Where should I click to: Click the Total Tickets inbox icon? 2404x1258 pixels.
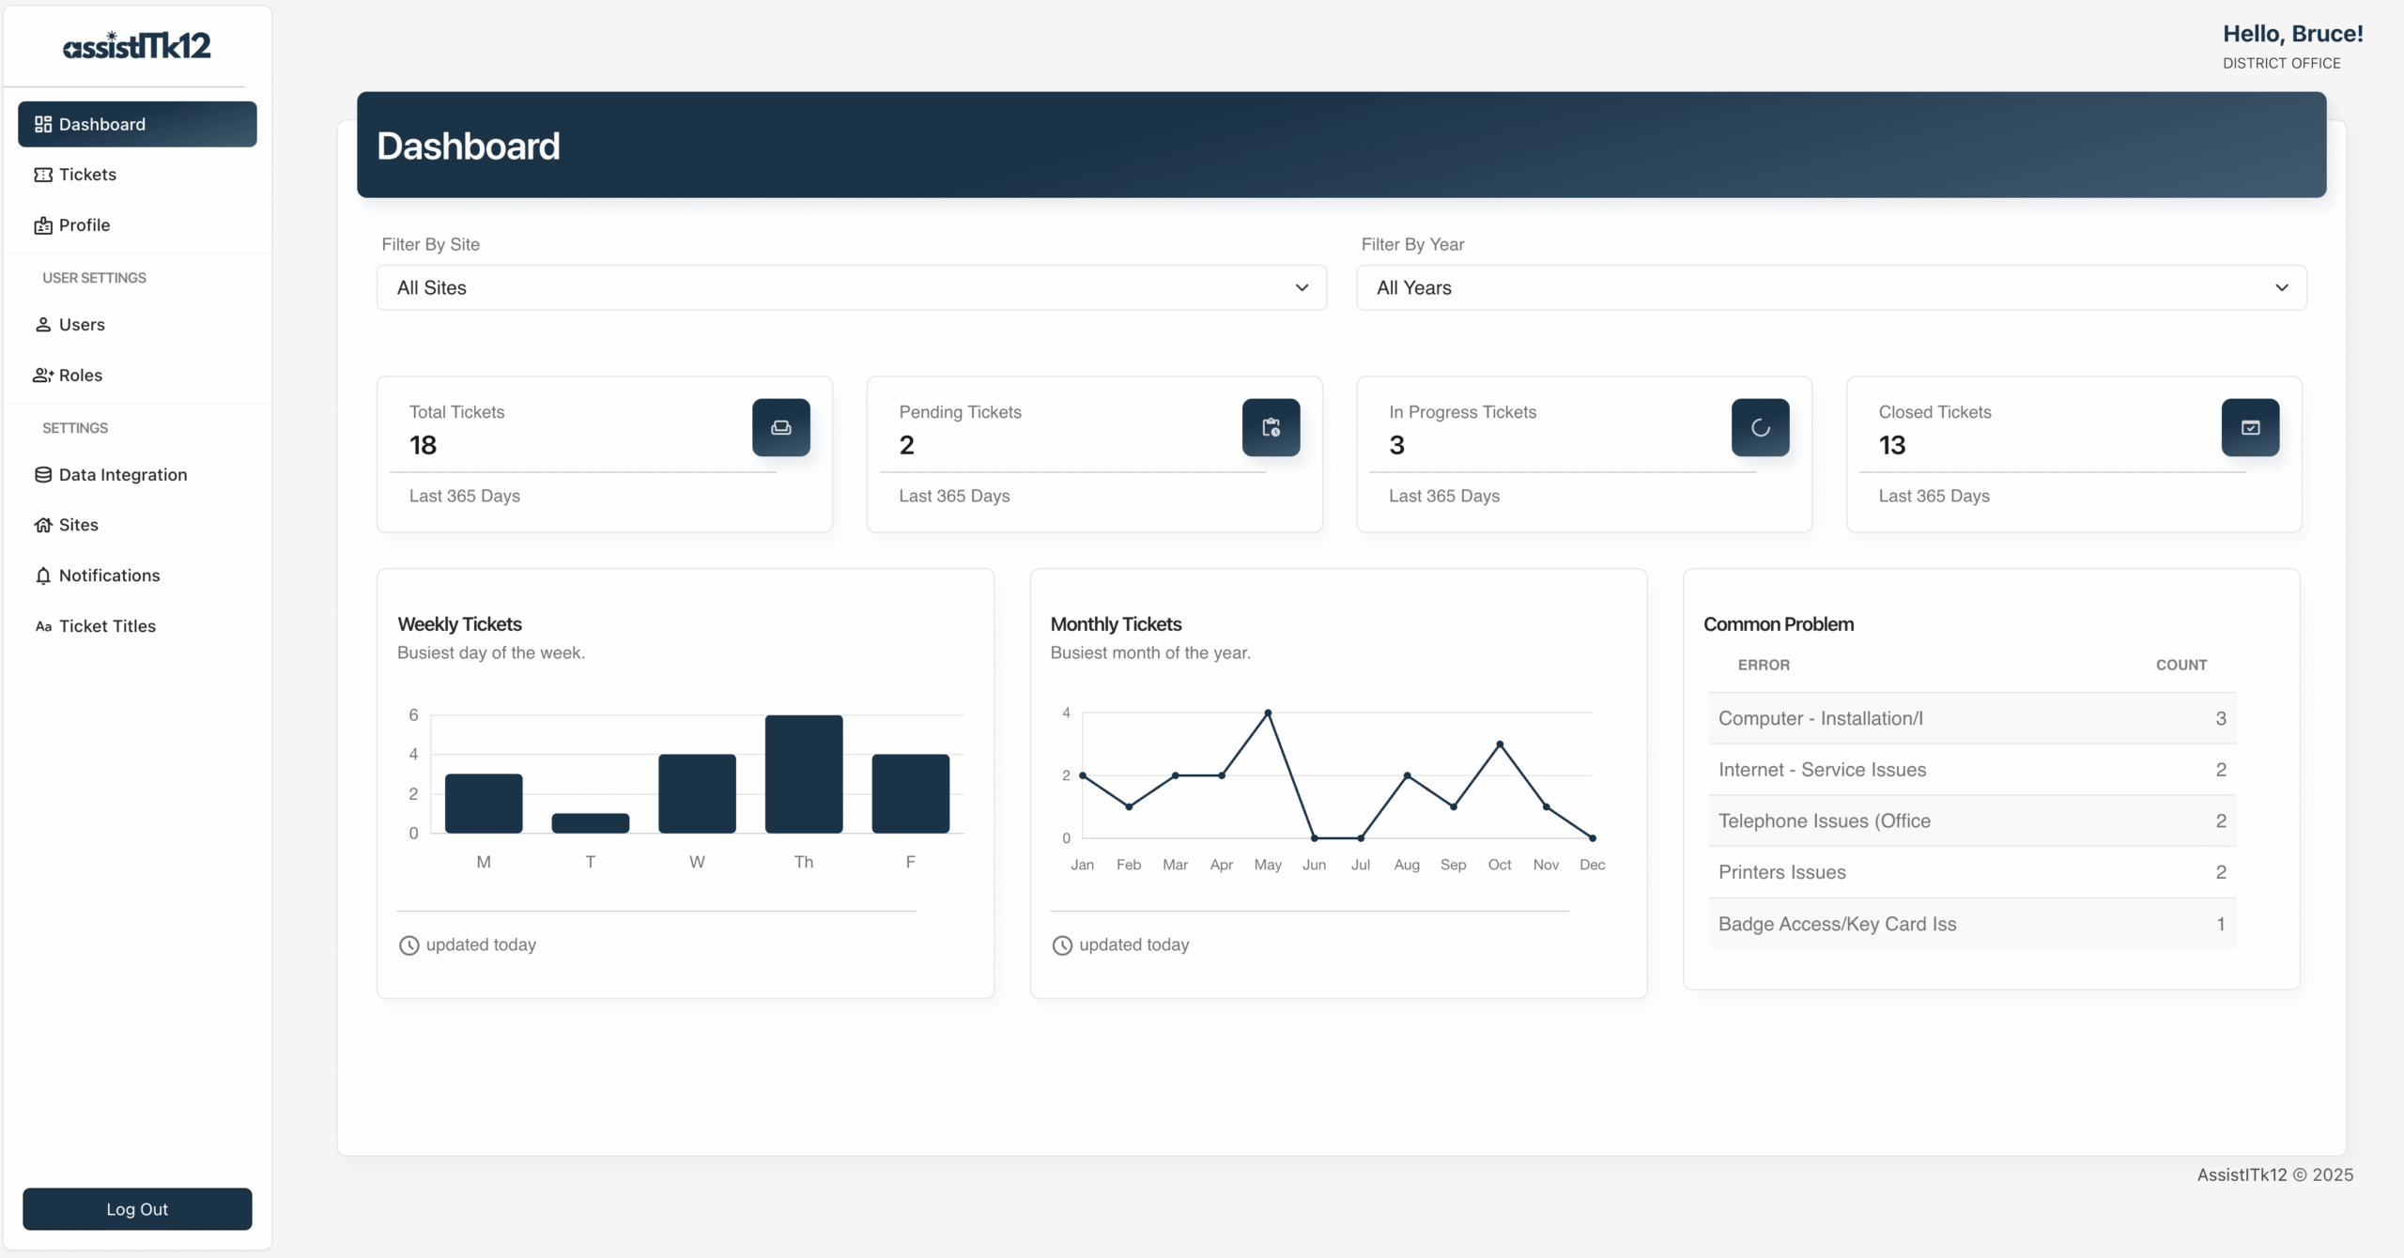pyautogui.click(x=780, y=428)
